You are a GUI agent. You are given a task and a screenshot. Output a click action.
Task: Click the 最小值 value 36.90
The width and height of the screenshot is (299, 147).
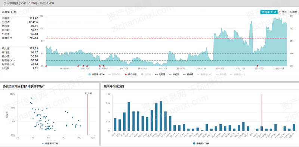click(34, 56)
